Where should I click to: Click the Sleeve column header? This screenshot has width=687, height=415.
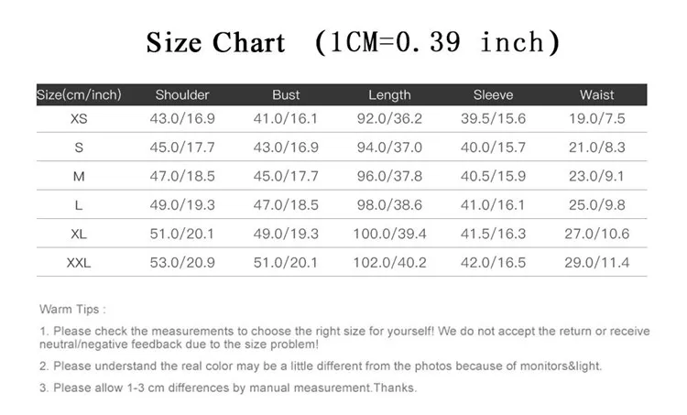(x=493, y=94)
